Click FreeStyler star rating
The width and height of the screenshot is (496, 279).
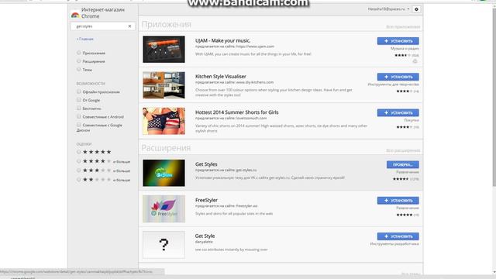(x=405, y=215)
